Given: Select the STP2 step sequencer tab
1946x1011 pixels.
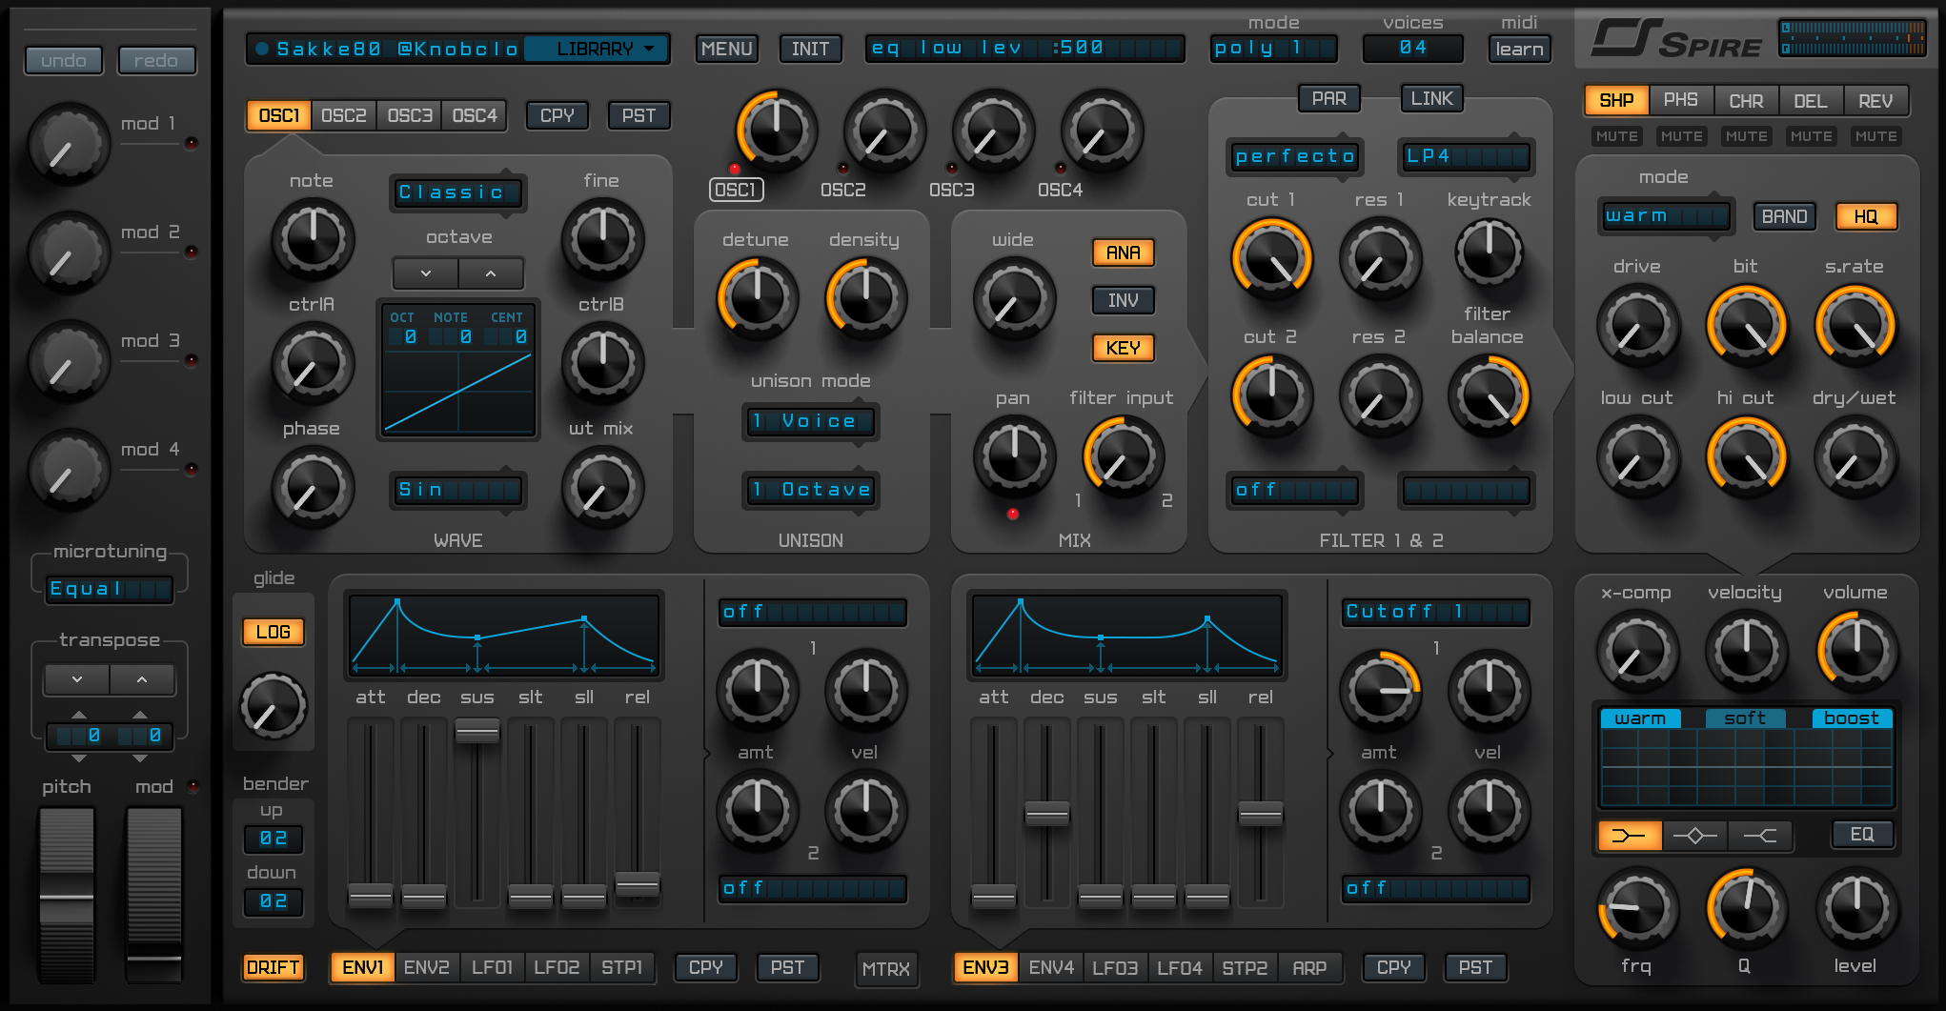Looking at the screenshot, I should point(1245,966).
